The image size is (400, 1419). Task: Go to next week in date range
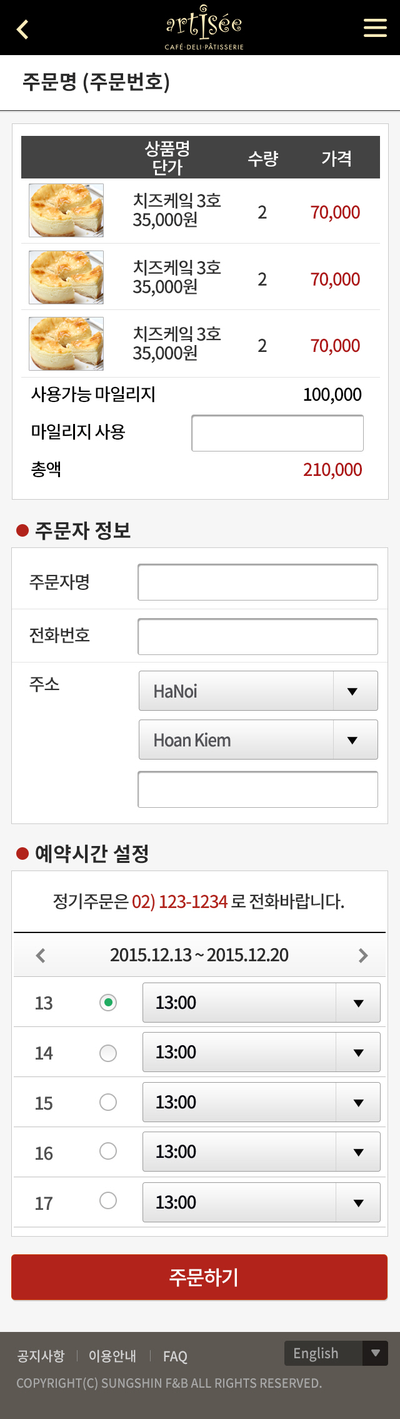[363, 955]
